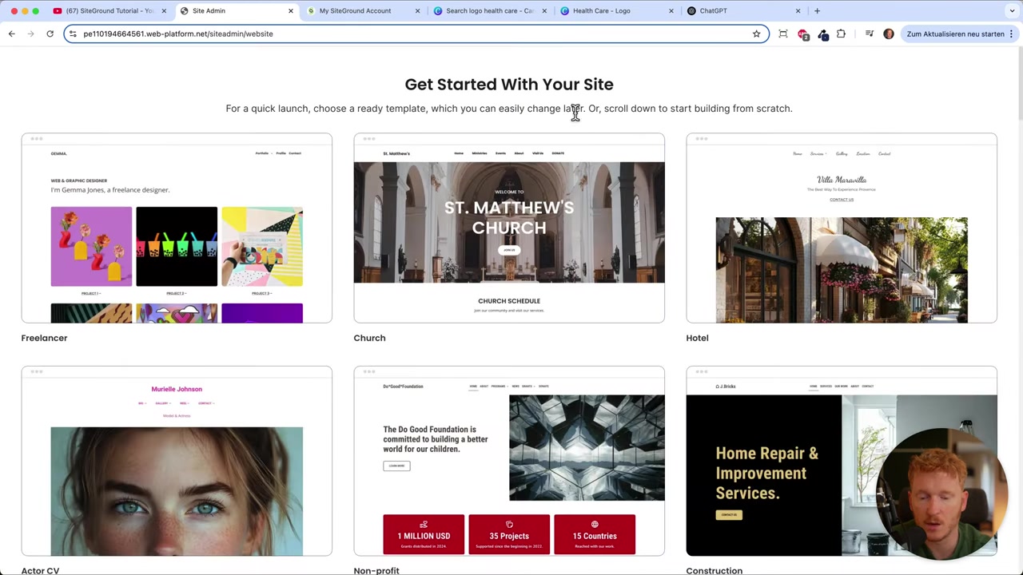
Task: Close the ChatGPT tab
Action: [798, 10]
